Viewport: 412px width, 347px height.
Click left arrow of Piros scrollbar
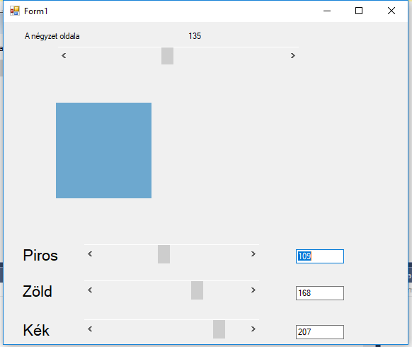pos(90,254)
